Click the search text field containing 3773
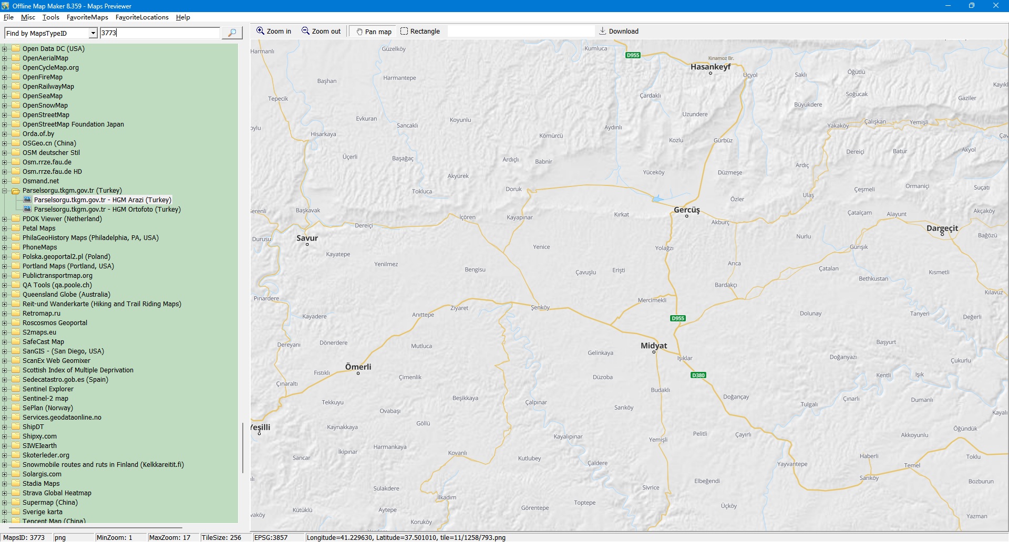This screenshot has height=542, width=1009. coord(159,33)
